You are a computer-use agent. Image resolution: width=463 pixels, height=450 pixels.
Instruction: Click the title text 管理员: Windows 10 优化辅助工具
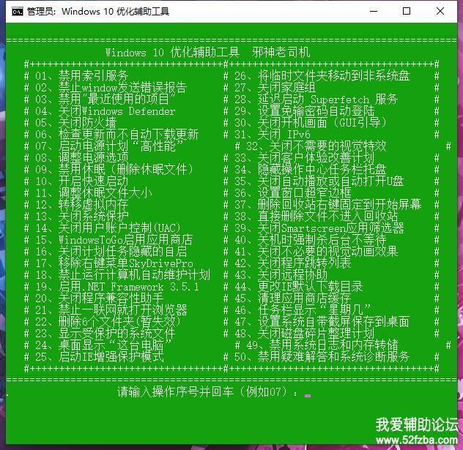click(98, 12)
